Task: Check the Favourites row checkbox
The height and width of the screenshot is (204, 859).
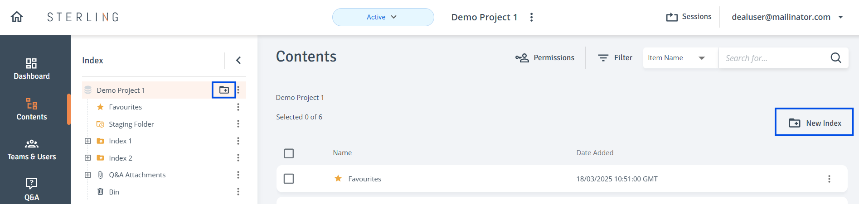Action: (289, 179)
